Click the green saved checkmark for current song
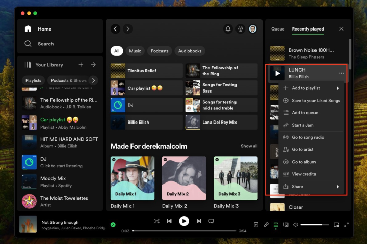The image size is (367, 244). click(x=113, y=225)
